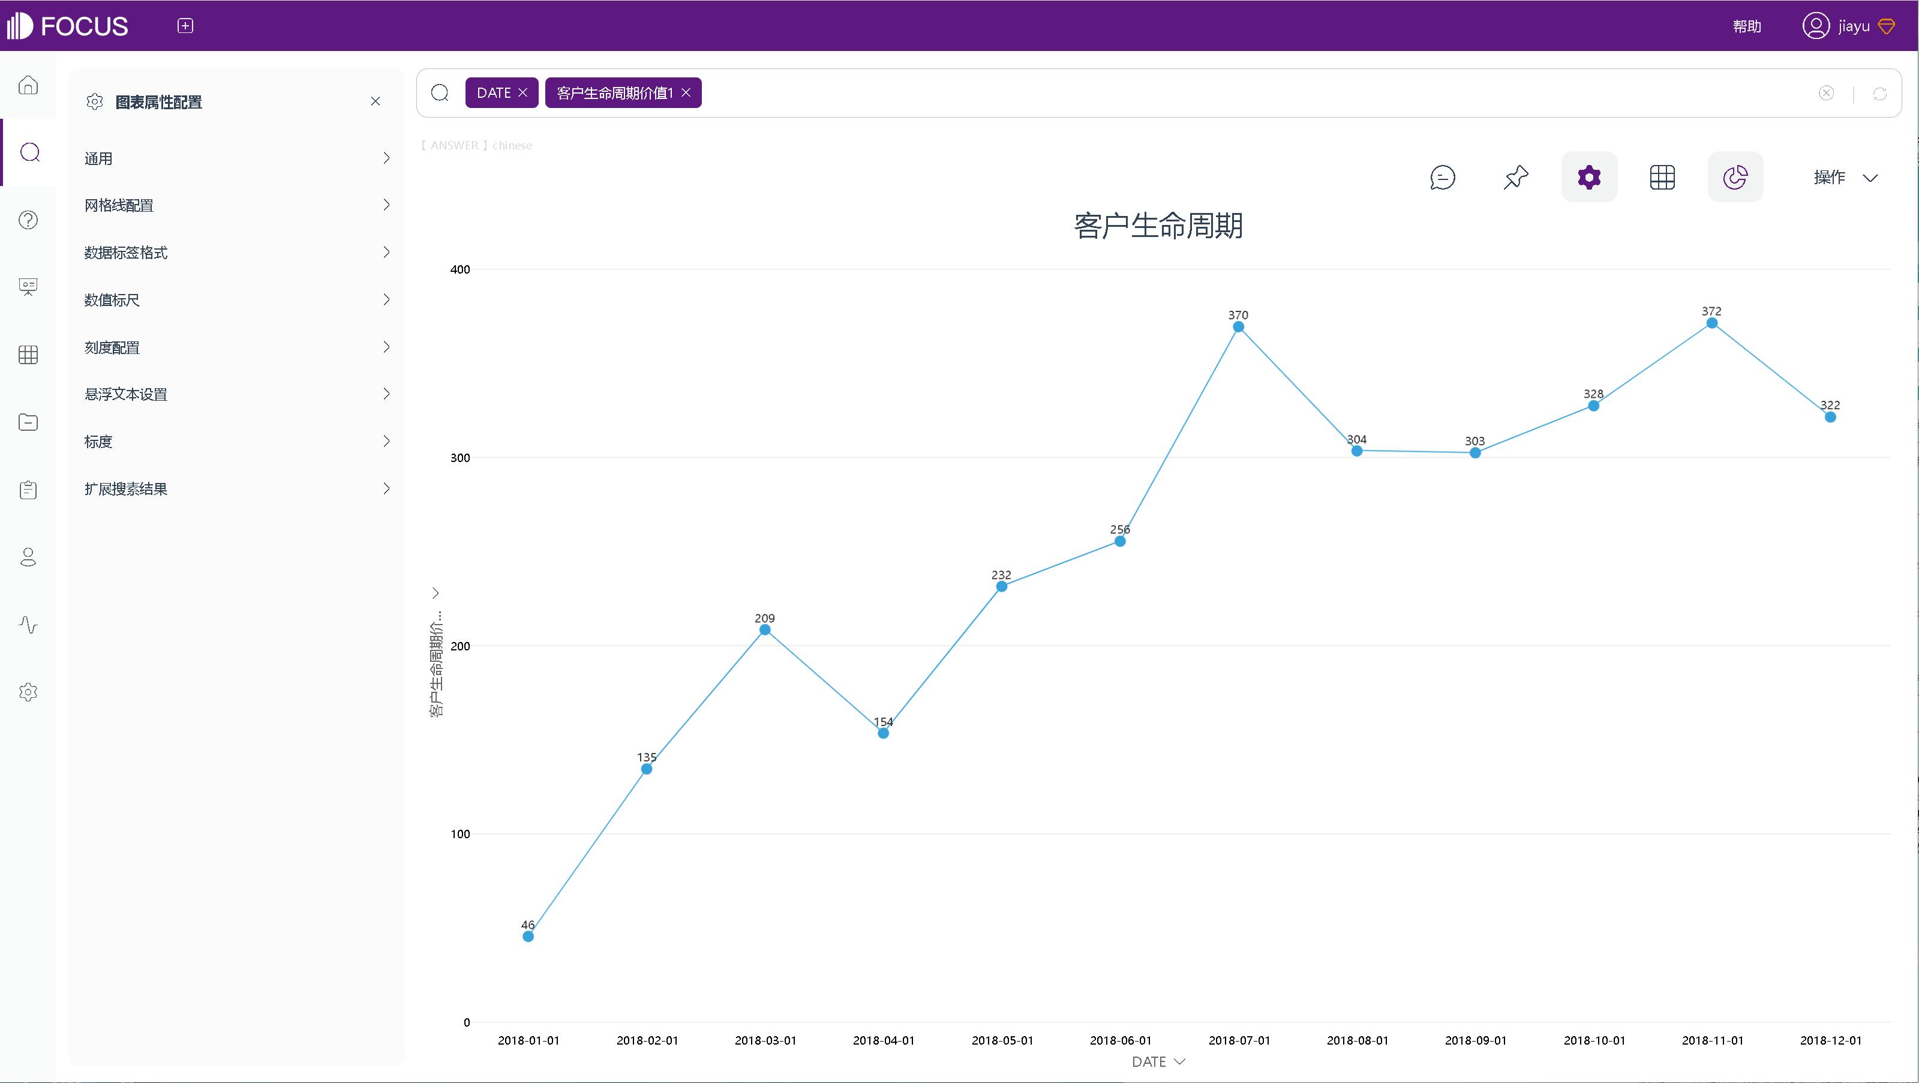The height and width of the screenshot is (1083, 1919).
Task: Pin the chart using the pushpin icon
Action: coord(1516,176)
